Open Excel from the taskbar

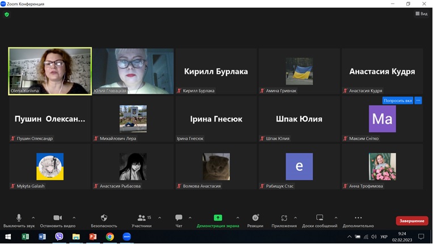(25, 237)
